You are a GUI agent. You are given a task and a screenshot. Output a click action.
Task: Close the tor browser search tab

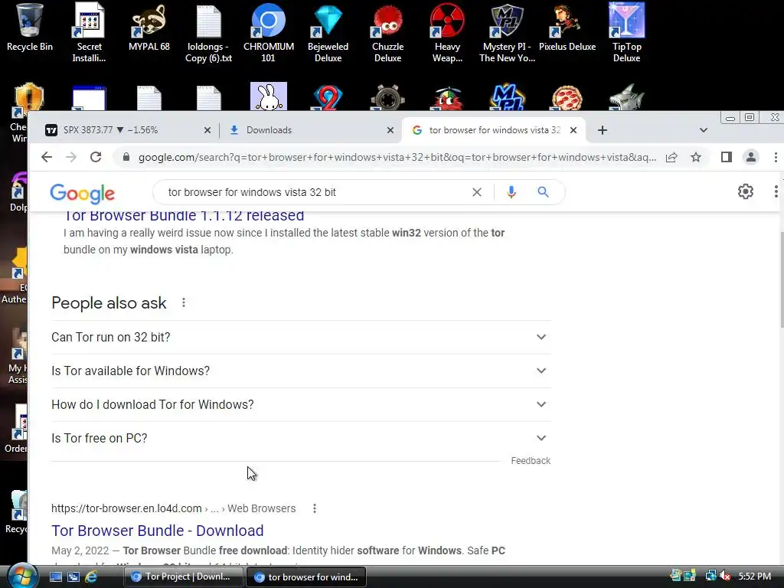[573, 130]
